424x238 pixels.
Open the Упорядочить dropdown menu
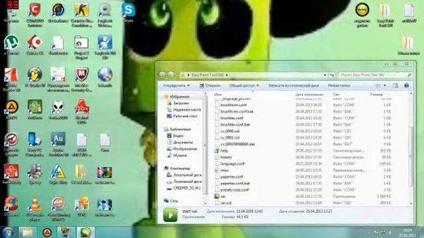[x=176, y=85]
